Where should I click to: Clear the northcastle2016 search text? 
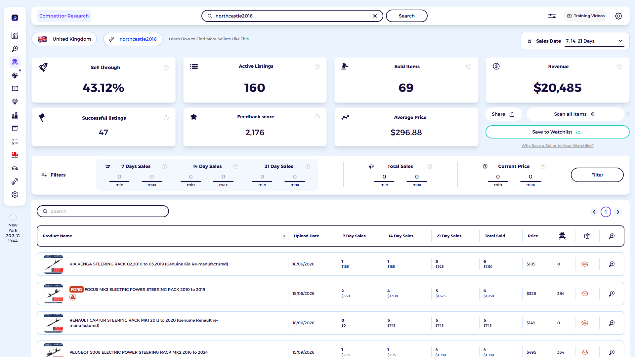point(375,16)
